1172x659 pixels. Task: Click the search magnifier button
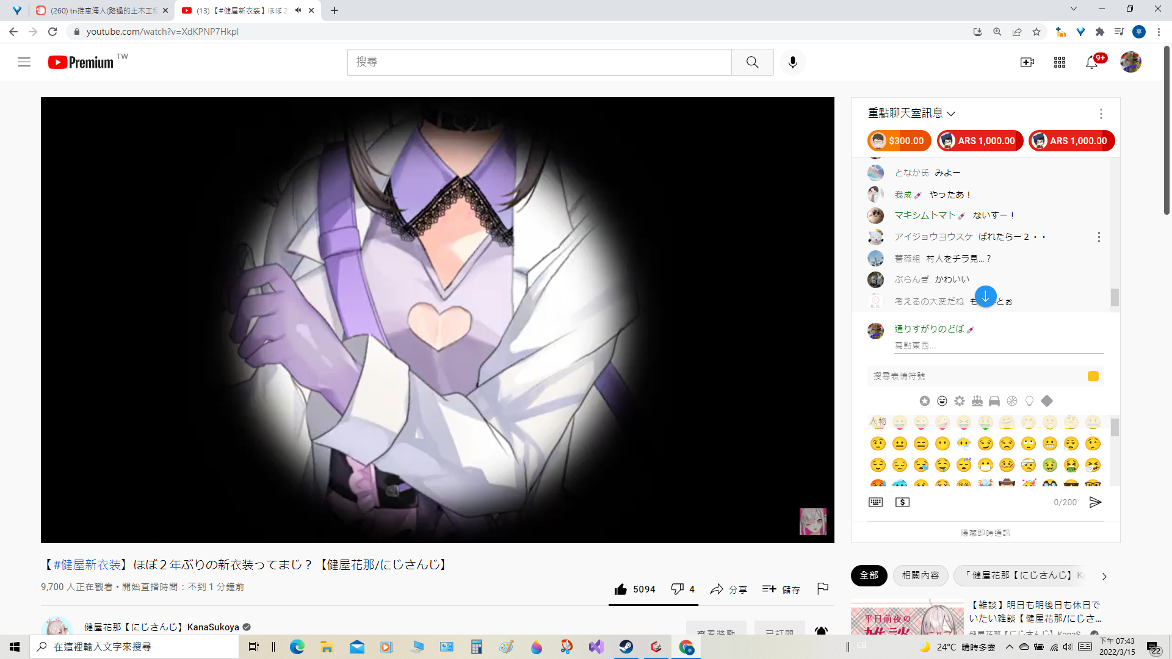752,62
